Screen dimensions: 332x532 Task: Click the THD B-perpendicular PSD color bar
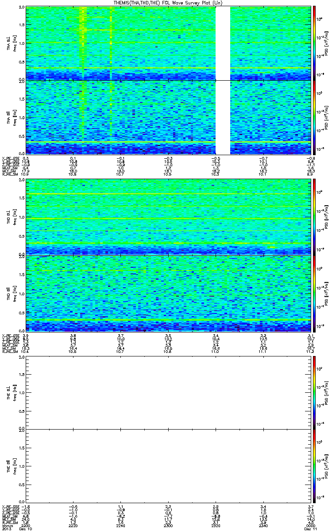point(314,217)
